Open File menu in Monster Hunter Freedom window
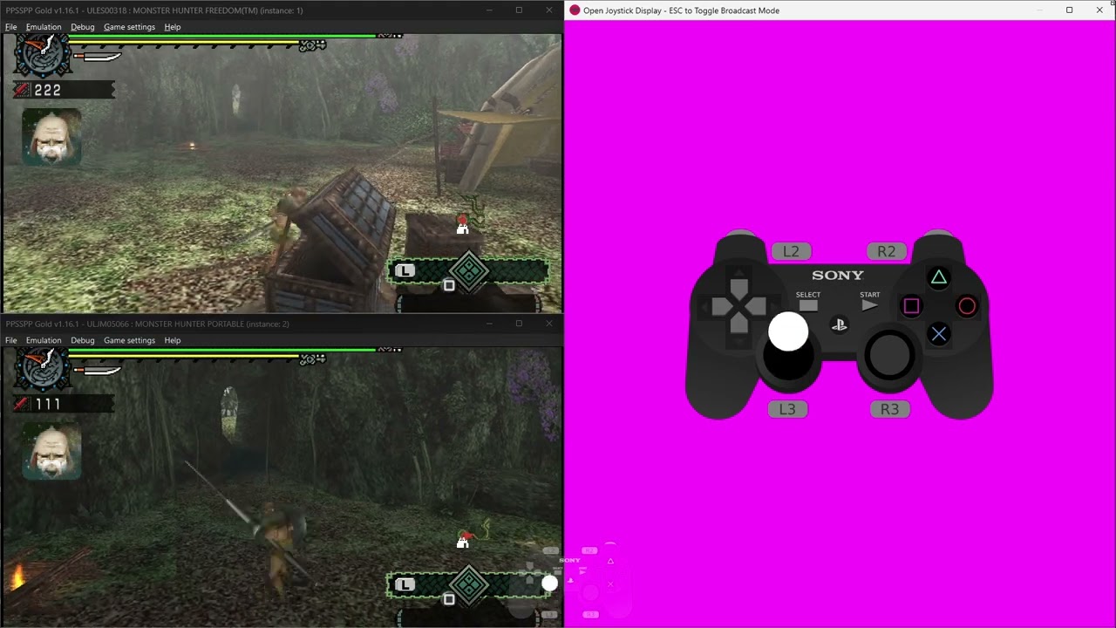 pos(11,27)
